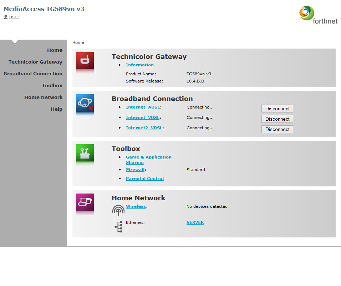The image size is (341, 286).
Task: Click the product name value TG589vn v3
Action: coord(199,74)
